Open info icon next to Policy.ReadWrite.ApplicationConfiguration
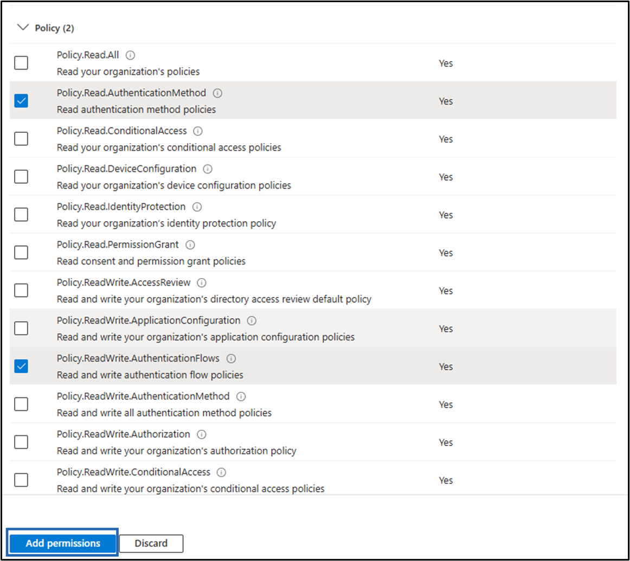 [252, 320]
